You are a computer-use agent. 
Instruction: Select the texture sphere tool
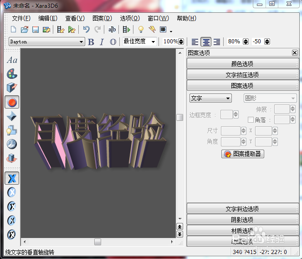click(x=12, y=144)
